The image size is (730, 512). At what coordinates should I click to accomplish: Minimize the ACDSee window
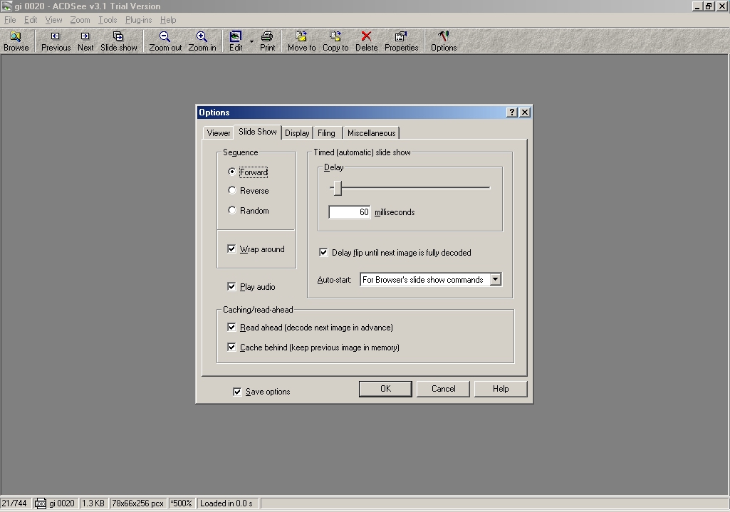pos(697,6)
